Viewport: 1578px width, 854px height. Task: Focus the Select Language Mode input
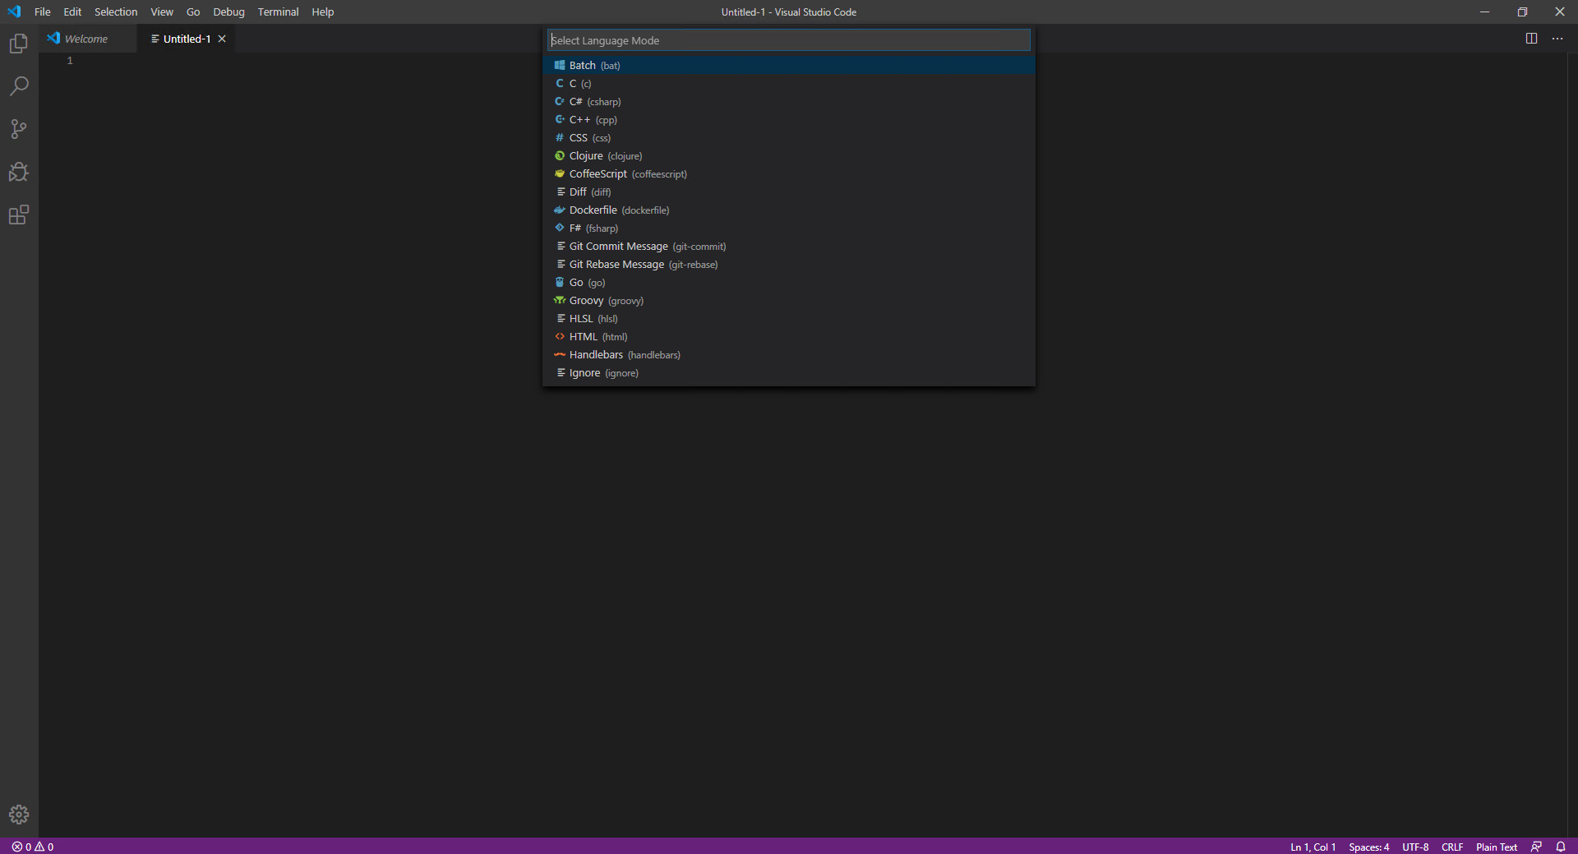pos(789,40)
